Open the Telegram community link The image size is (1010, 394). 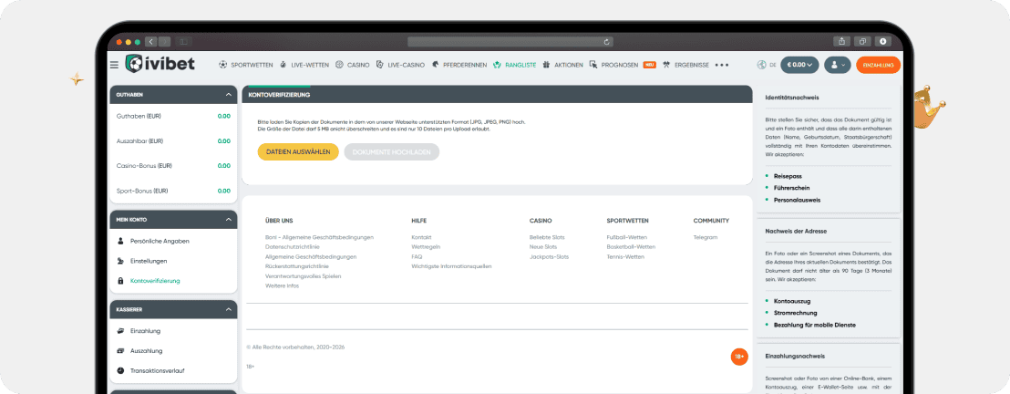click(706, 237)
